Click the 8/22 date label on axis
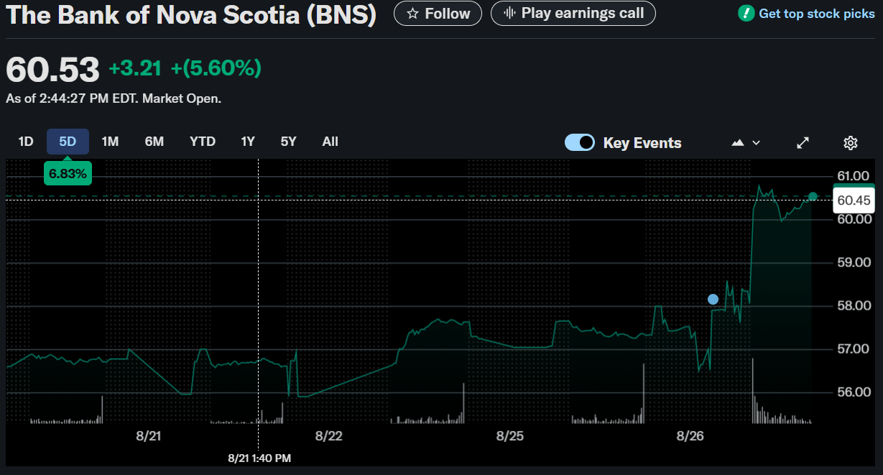The width and height of the screenshot is (883, 475). [x=328, y=435]
